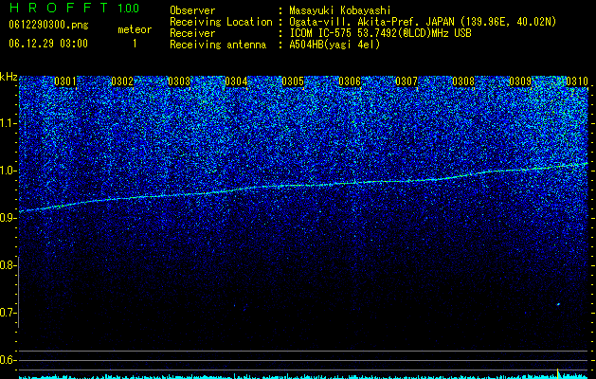The height and width of the screenshot is (379, 596).
Task: Select the 0305 time label
Action: pos(293,81)
